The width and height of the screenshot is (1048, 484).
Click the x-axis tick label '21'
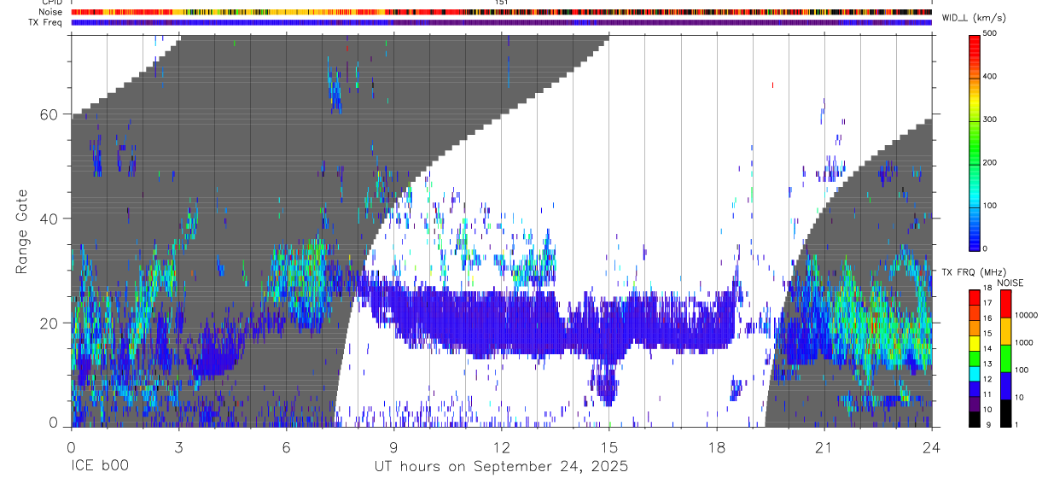[x=824, y=446]
